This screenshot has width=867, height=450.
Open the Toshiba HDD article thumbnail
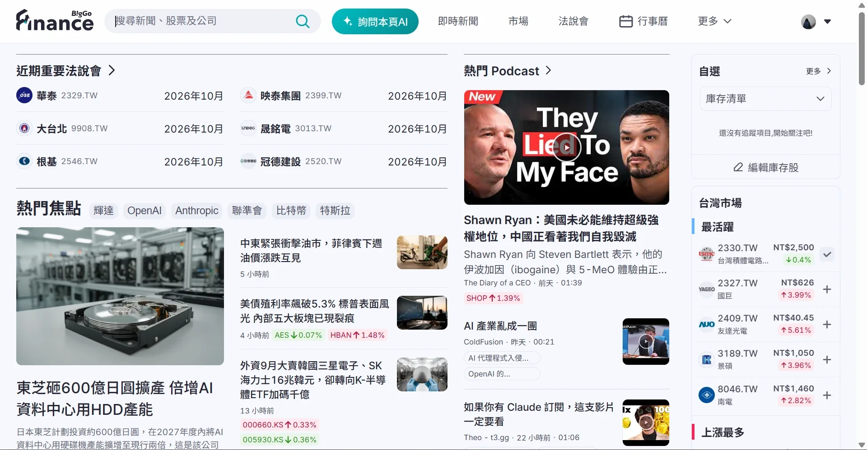coord(120,296)
